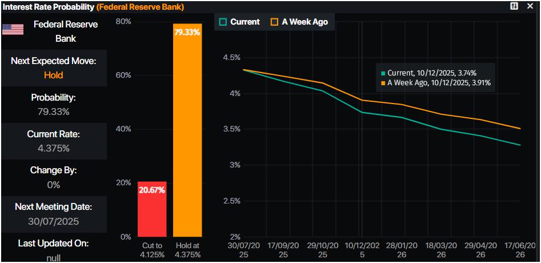Click the 10/12/2025 x-axis date label
This screenshot has width=541, height=263.
pos(362,249)
